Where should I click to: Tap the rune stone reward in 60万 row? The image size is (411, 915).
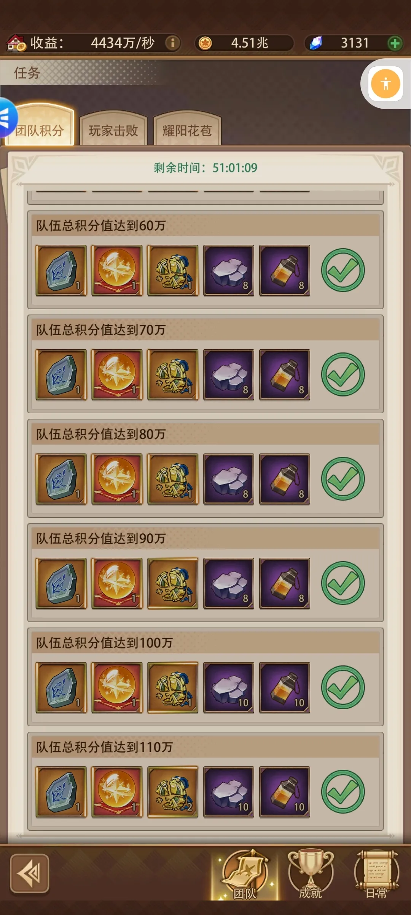pos(61,270)
